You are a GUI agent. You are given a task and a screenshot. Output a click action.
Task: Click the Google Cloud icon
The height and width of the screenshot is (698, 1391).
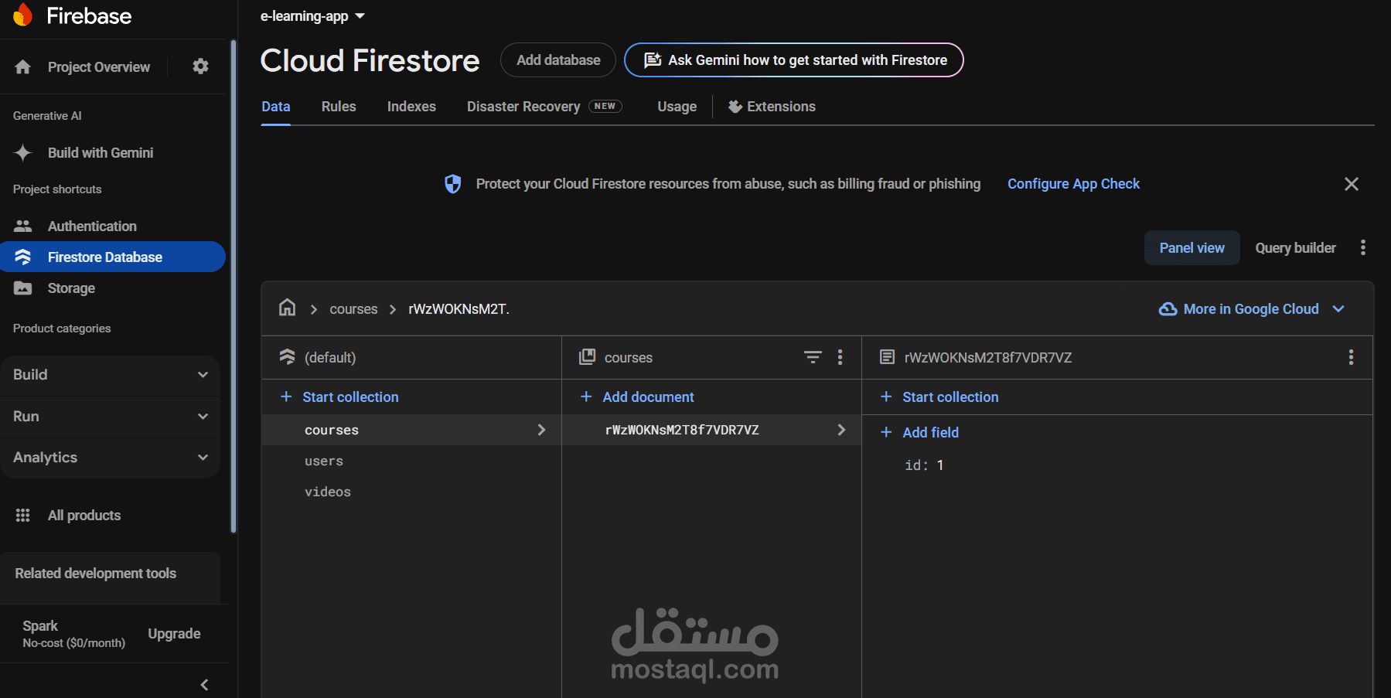click(x=1168, y=309)
